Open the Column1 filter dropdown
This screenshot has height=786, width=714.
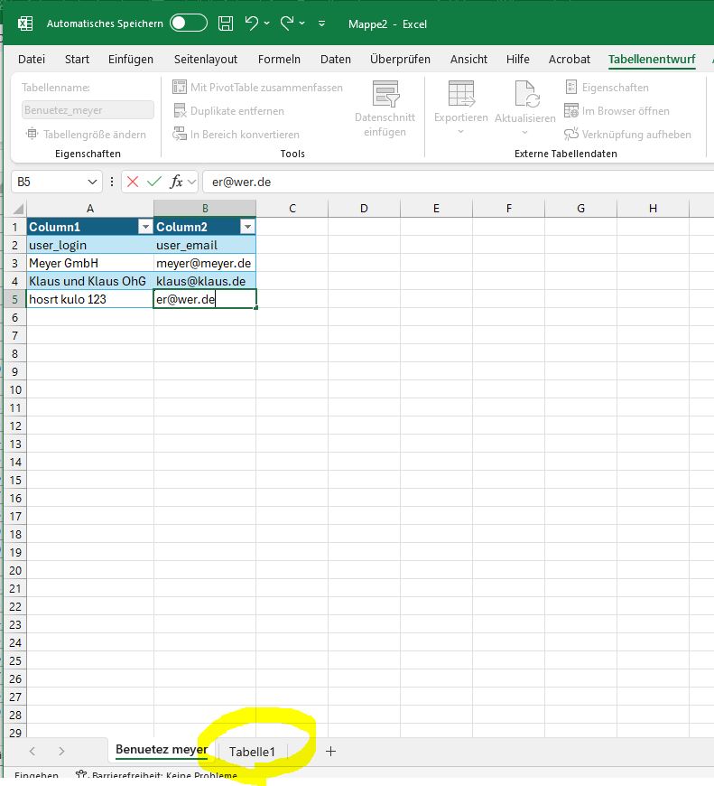click(x=144, y=227)
